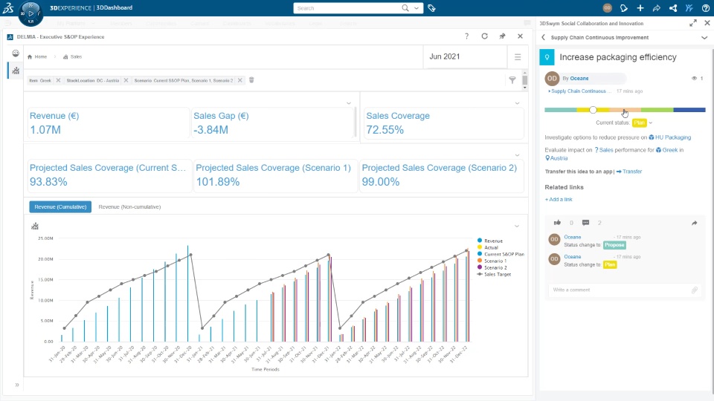Collapse the revenue chart section
The height and width of the screenshot is (401, 714).
pos(517,226)
